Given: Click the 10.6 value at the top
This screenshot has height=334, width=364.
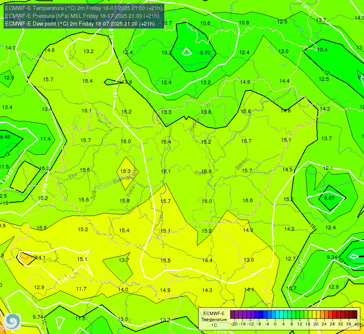Looking at the screenshot, I should [205, 23].
